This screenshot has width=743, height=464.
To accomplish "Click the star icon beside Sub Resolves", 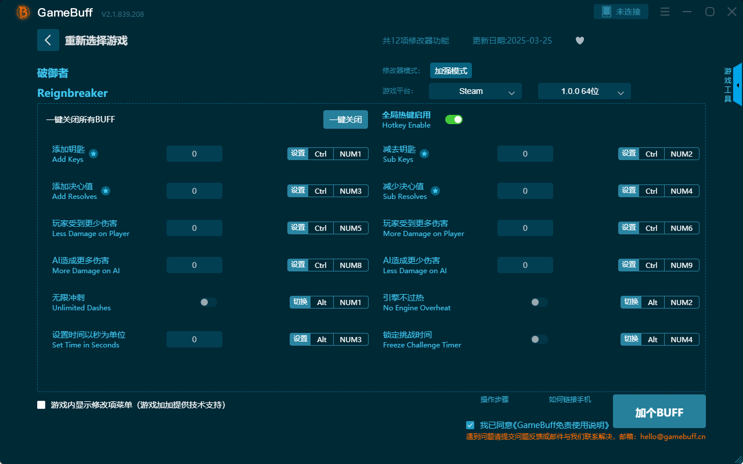I will pos(435,191).
